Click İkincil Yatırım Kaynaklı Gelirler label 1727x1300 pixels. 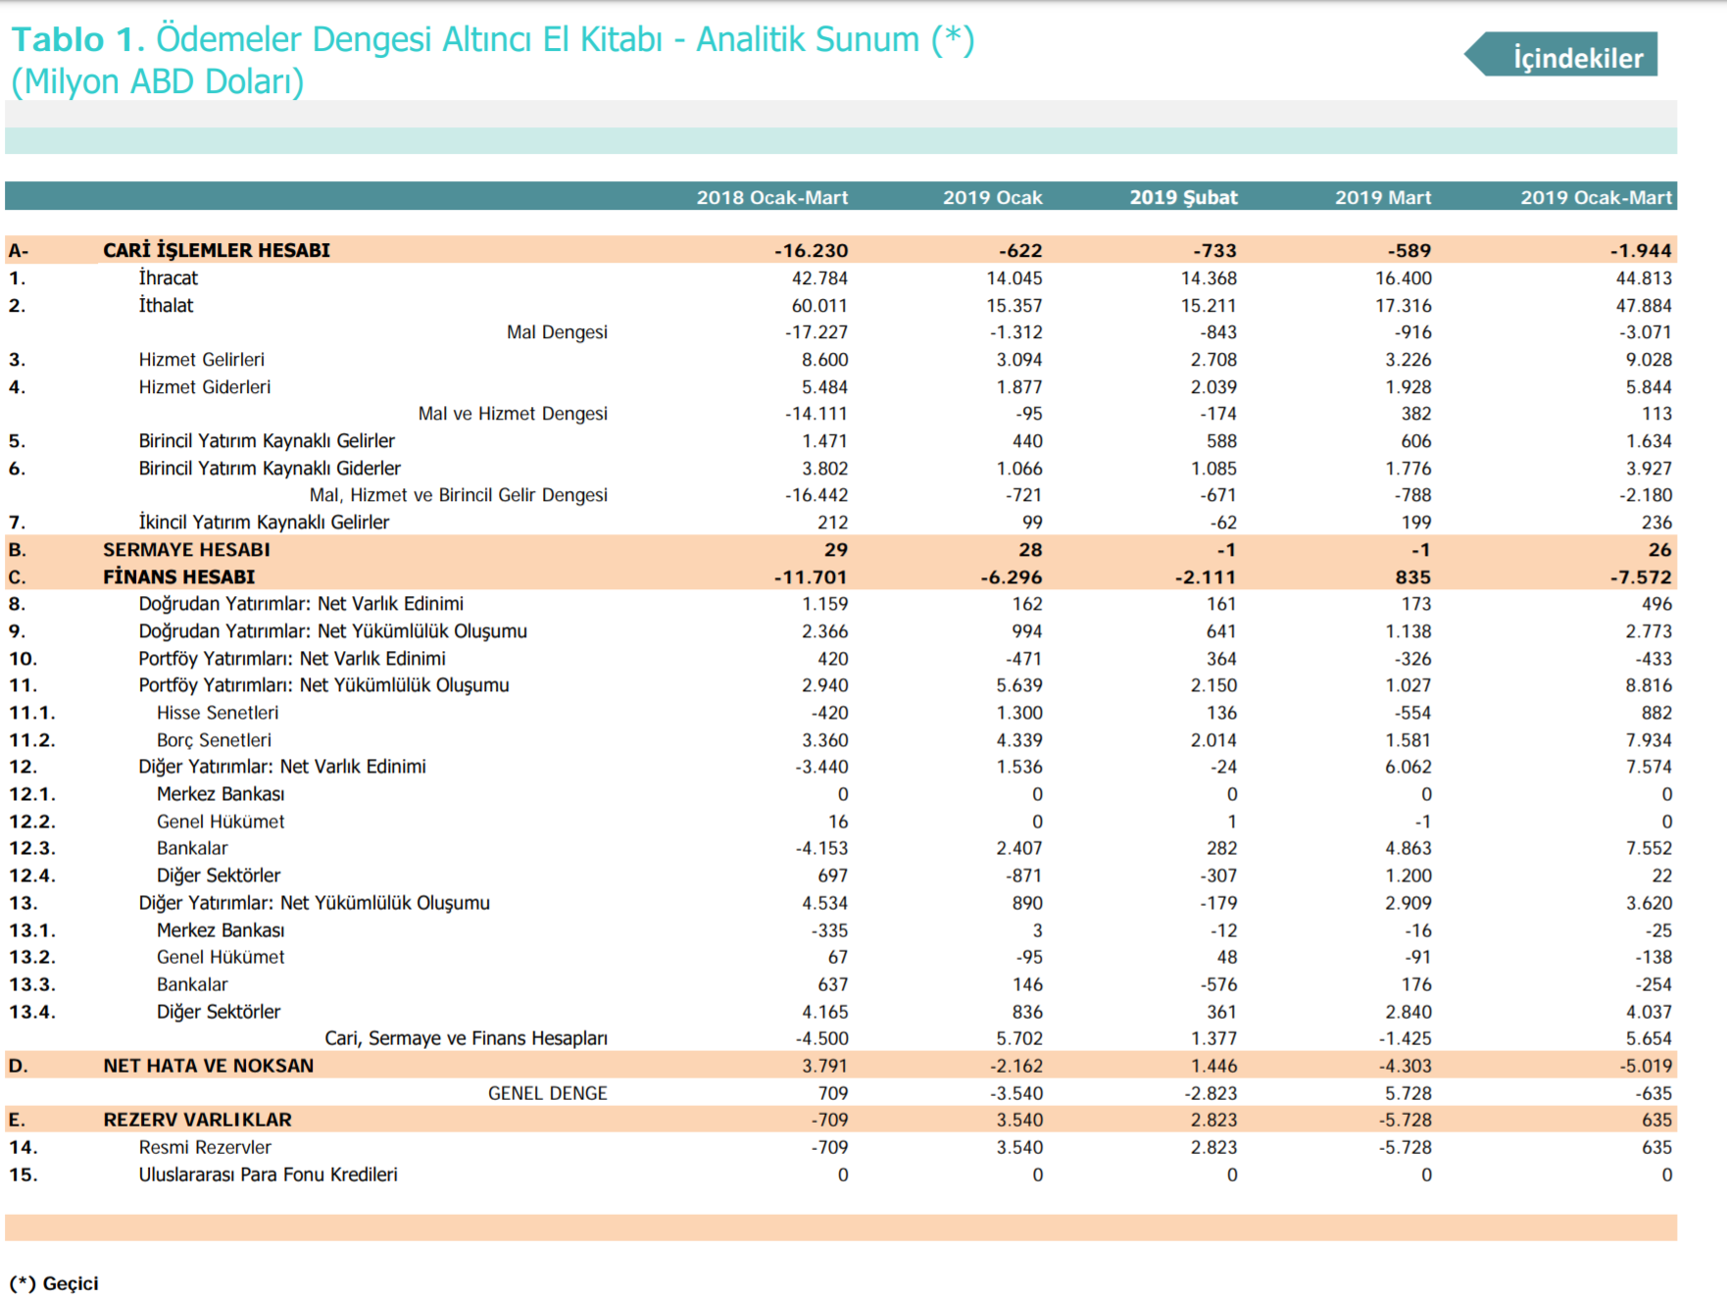tap(264, 523)
